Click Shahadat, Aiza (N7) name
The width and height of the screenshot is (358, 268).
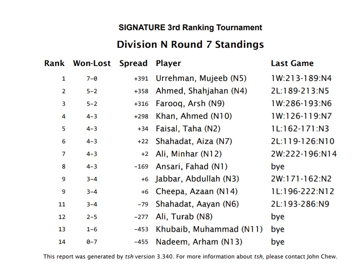click(x=194, y=141)
